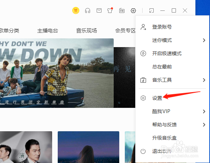Maximize the music player window

[174, 10]
